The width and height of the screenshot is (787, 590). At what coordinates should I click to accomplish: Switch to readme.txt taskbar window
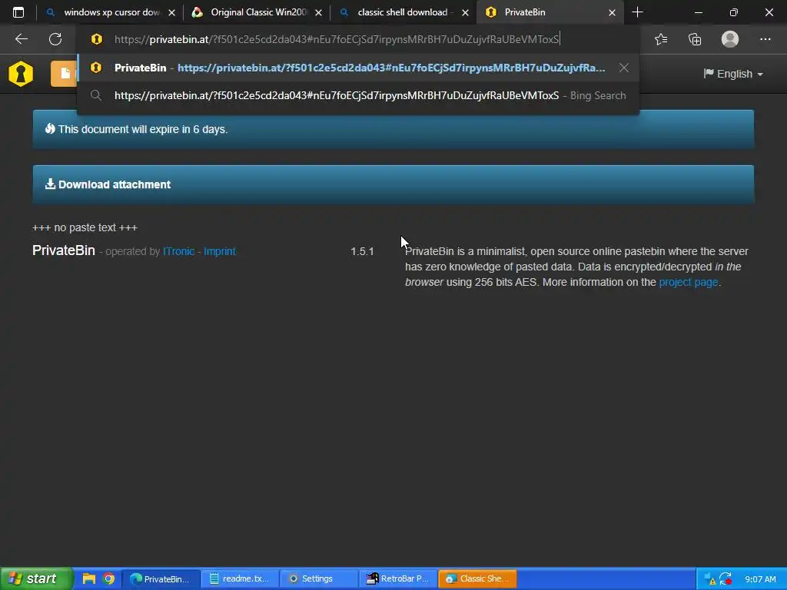click(240, 579)
